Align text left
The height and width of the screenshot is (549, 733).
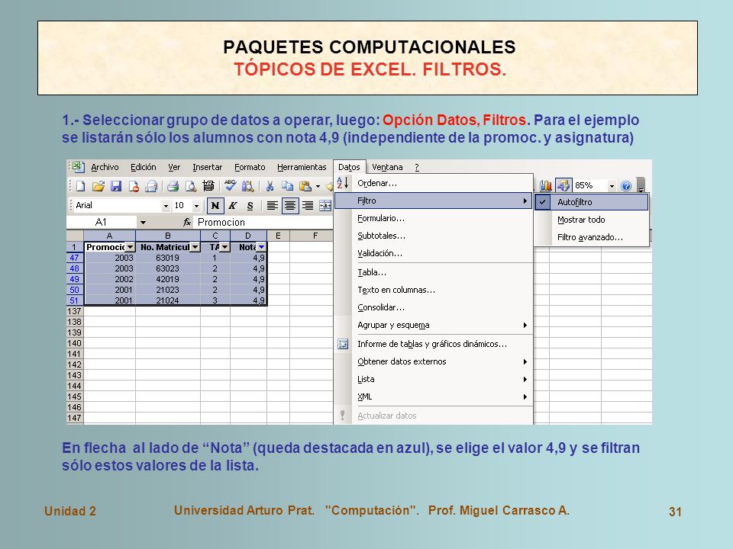(x=272, y=205)
